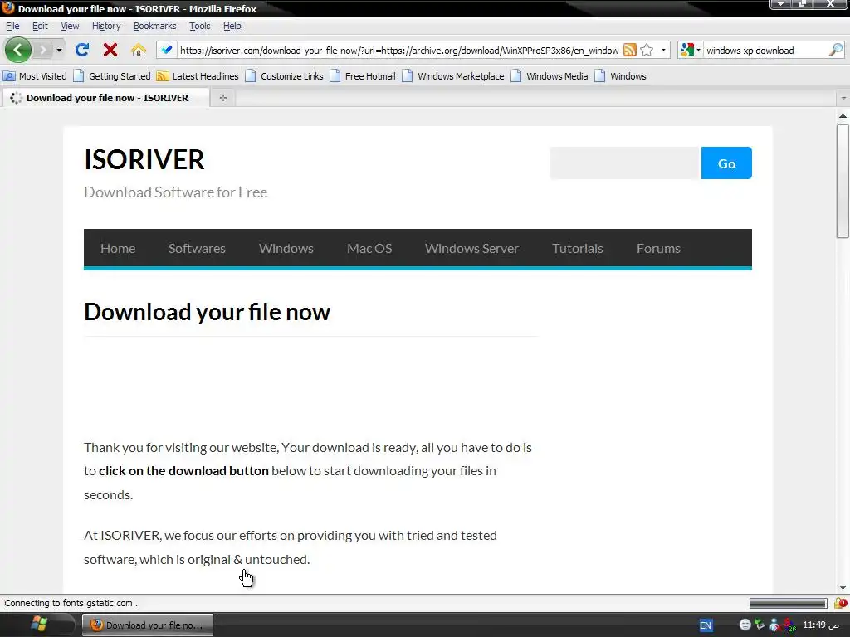Click the 11:49 clock in the taskbar
Image resolution: width=850 pixels, height=637 pixels.
821,625
